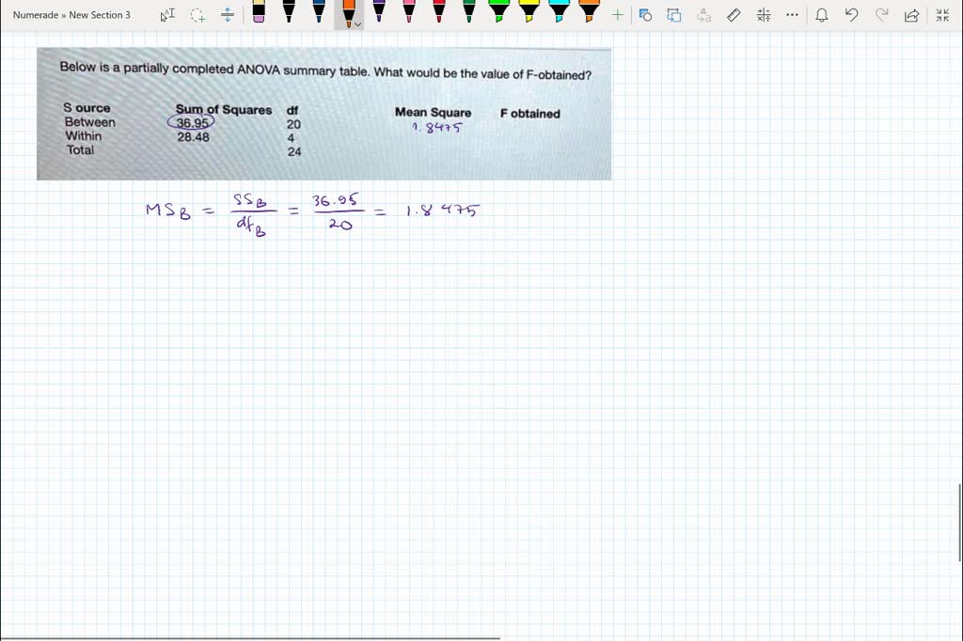
Task: Click the Redo arrow
Action: point(881,15)
